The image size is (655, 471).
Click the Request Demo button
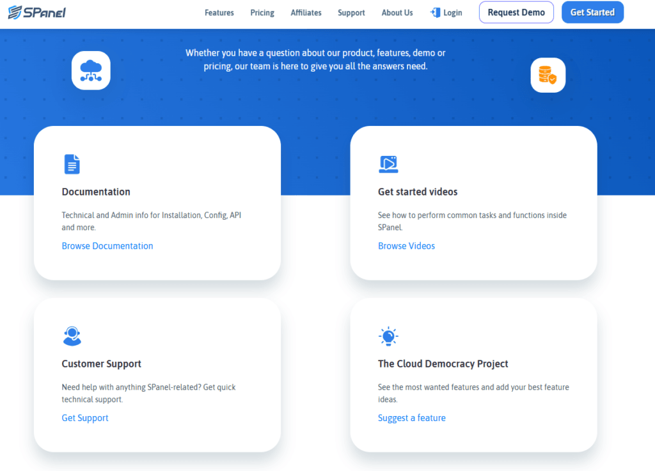[516, 13]
